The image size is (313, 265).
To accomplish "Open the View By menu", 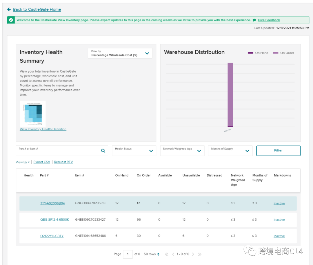I will pyautogui.click(x=23, y=162).
